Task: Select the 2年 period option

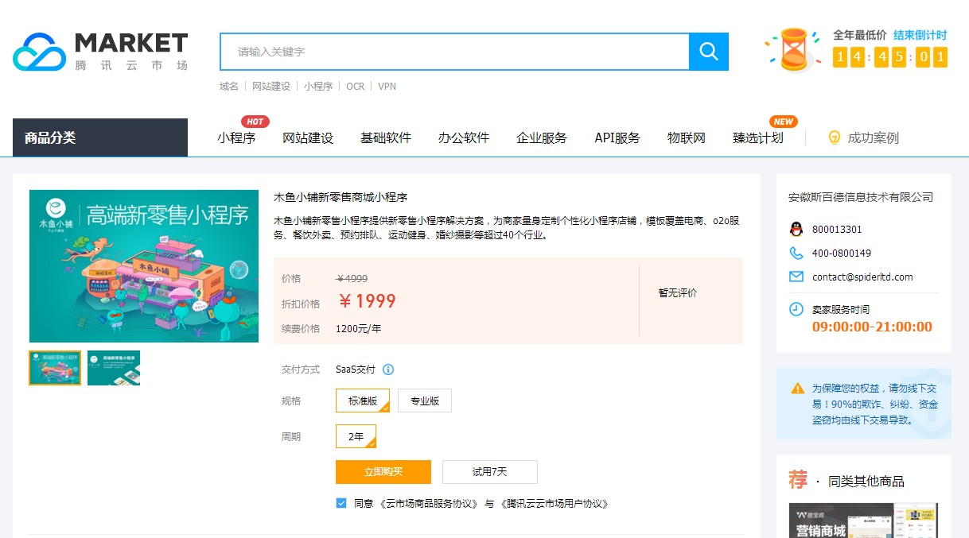Action: point(356,436)
